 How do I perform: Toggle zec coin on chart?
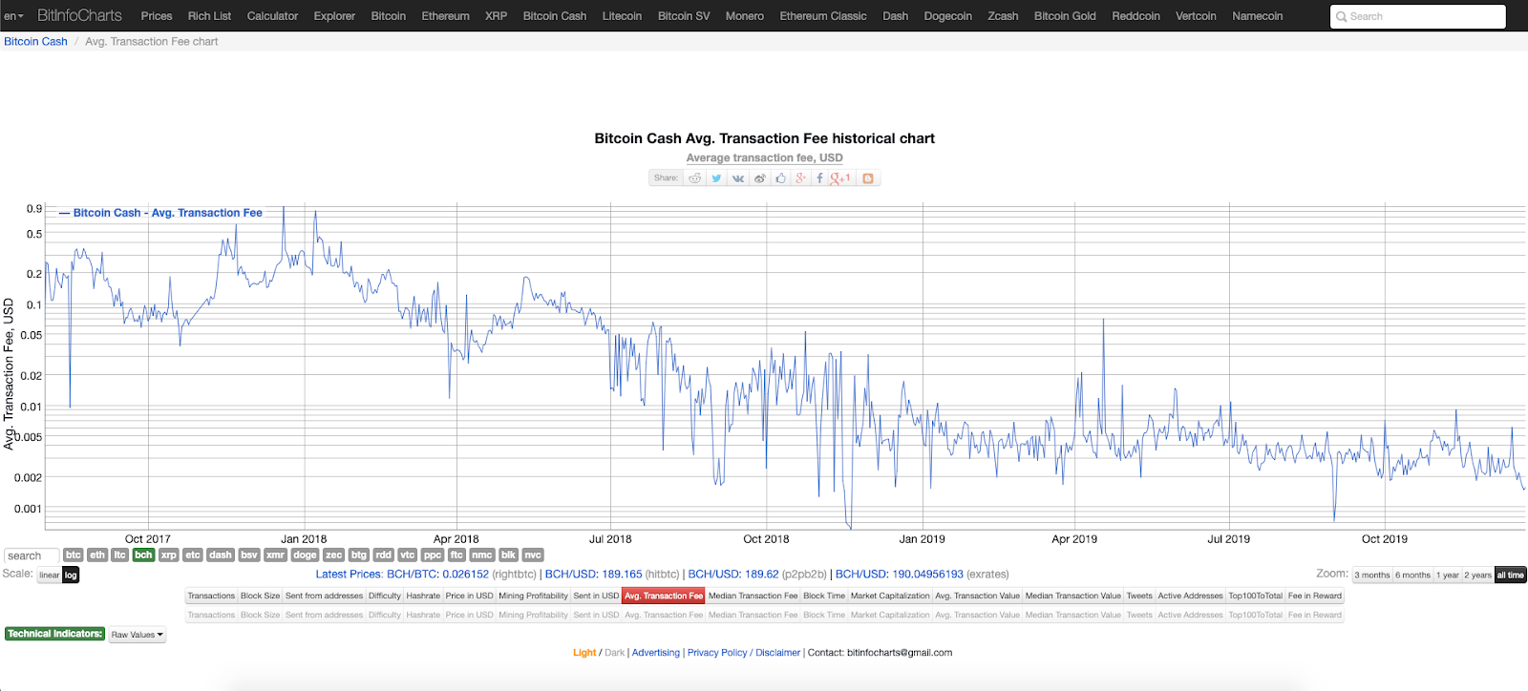(x=333, y=555)
